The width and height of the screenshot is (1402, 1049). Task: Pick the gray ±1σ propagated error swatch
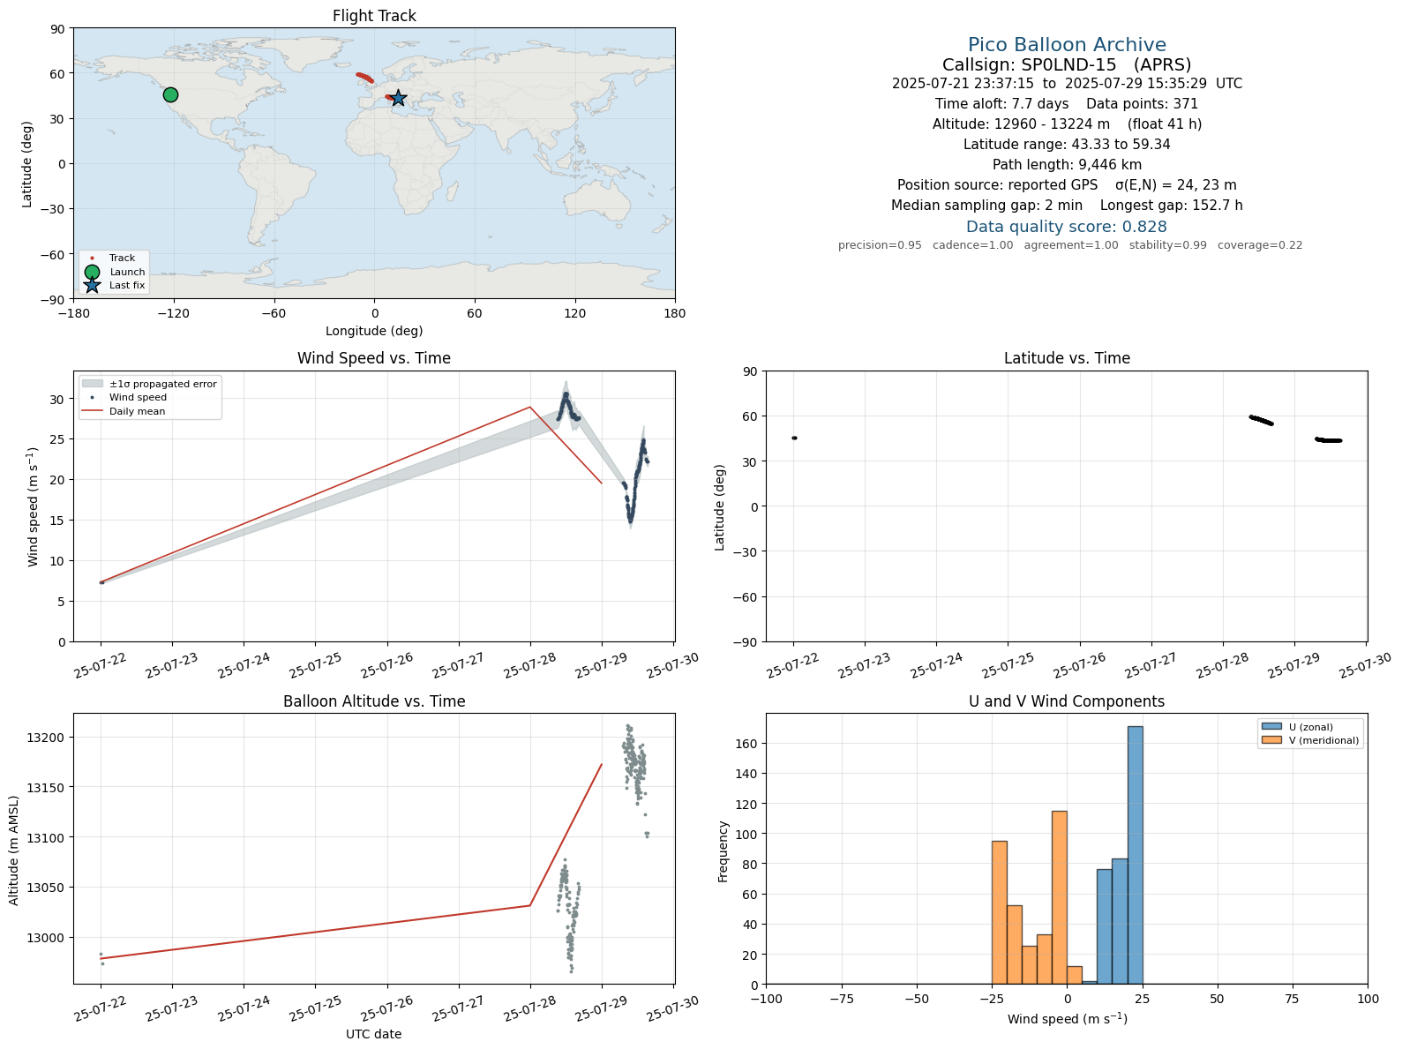pos(92,384)
